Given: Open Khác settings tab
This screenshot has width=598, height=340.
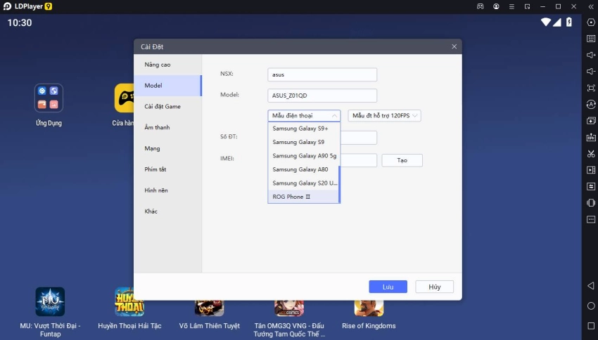Looking at the screenshot, I should [x=167, y=211].
